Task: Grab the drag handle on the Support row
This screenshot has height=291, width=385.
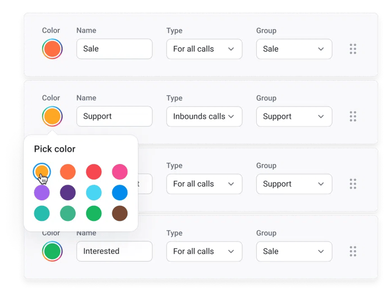Action: pyautogui.click(x=353, y=116)
